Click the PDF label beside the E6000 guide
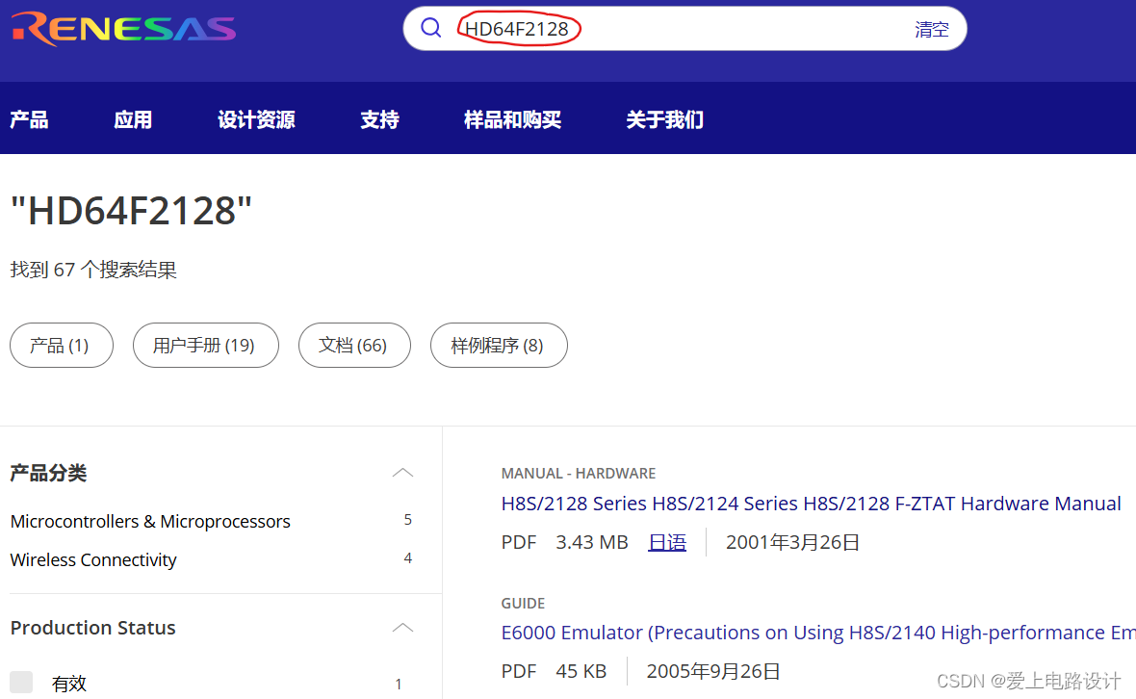 click(x=518, y=670)
